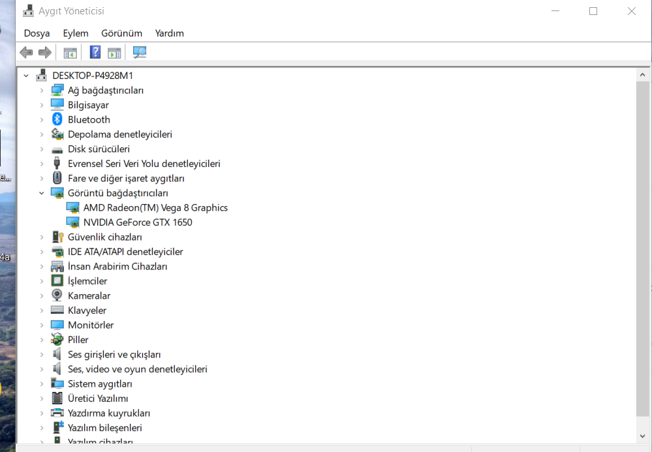Select the Sistem aygıtları label
Viewport: 652px width, 452px height.
click(100, 384)
